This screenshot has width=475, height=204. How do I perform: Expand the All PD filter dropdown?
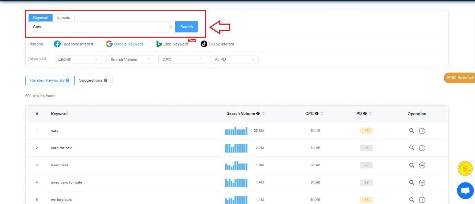[234, 59]
